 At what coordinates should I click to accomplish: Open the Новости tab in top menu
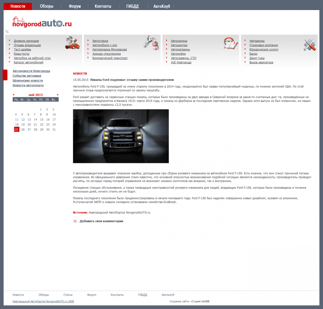point(18,6)
